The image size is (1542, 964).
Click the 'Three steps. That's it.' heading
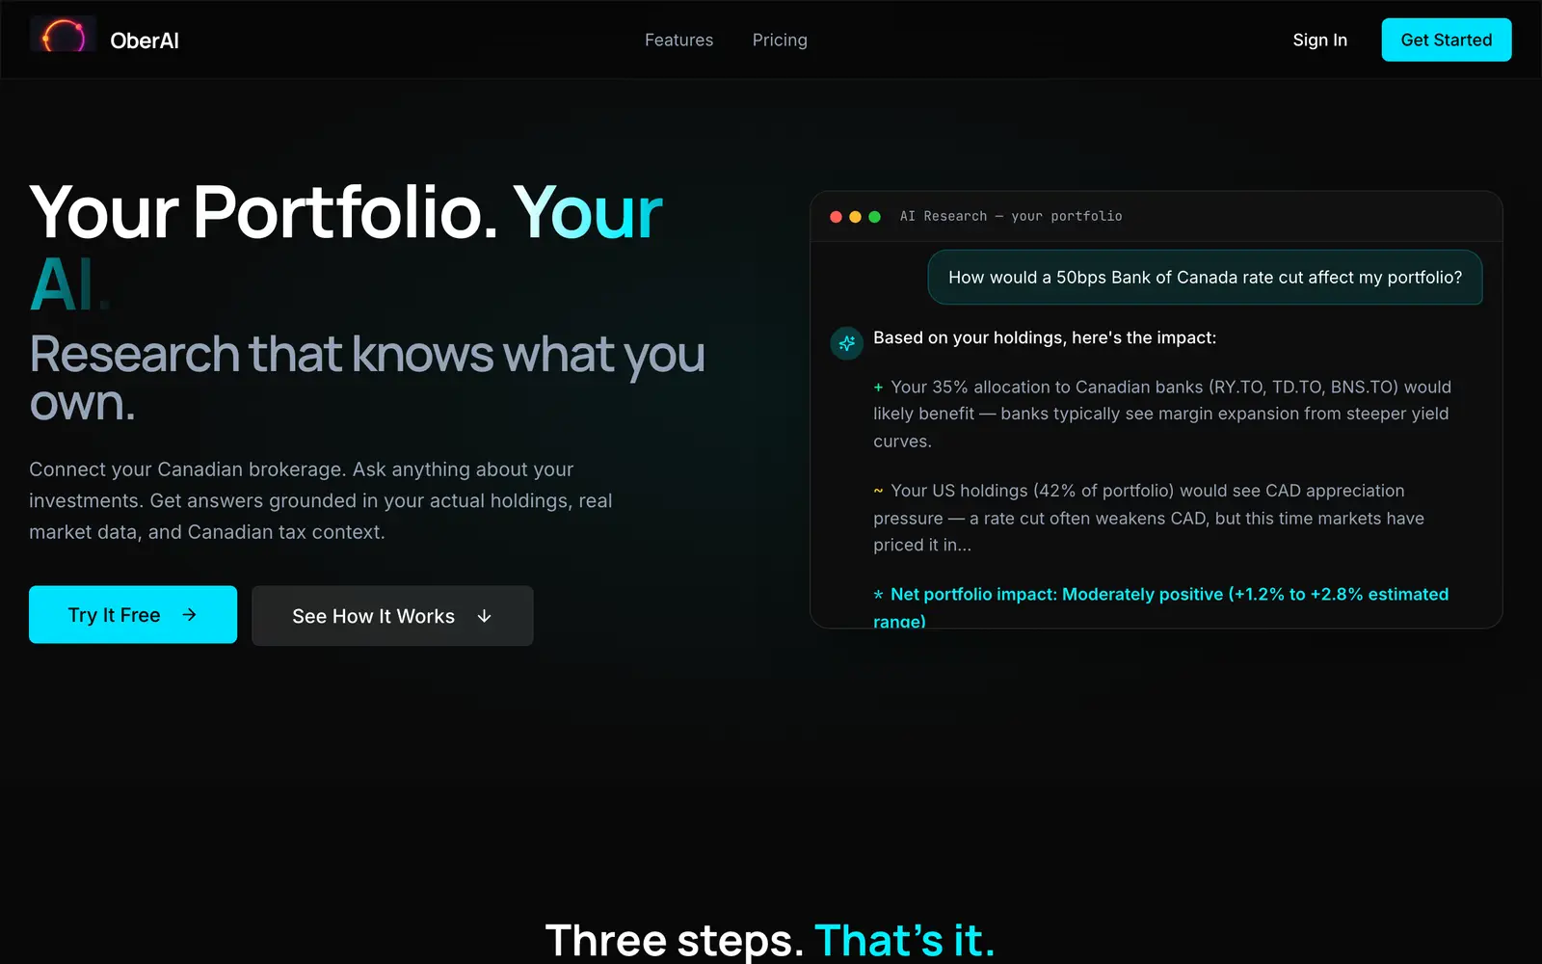tap(770, 940)
